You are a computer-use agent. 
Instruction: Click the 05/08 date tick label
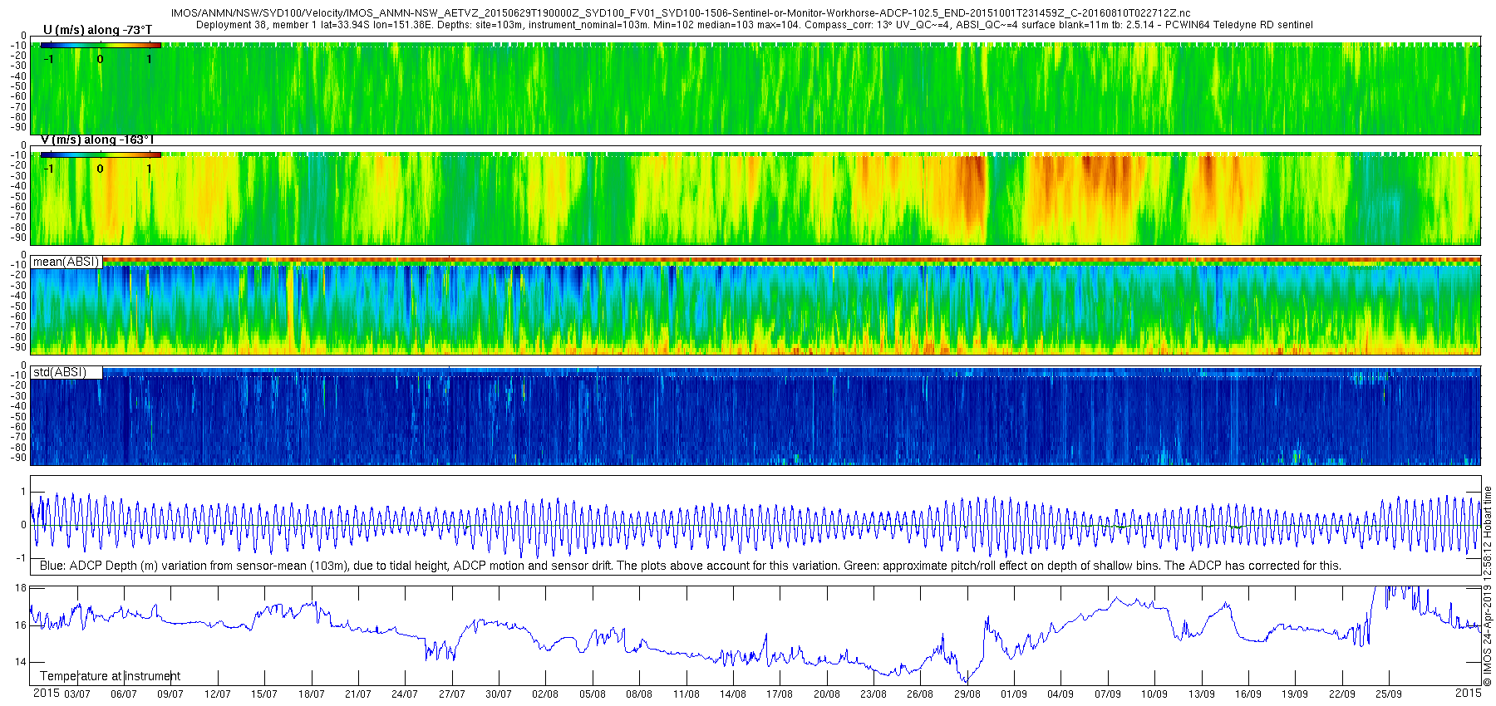[x=593, y=694]
